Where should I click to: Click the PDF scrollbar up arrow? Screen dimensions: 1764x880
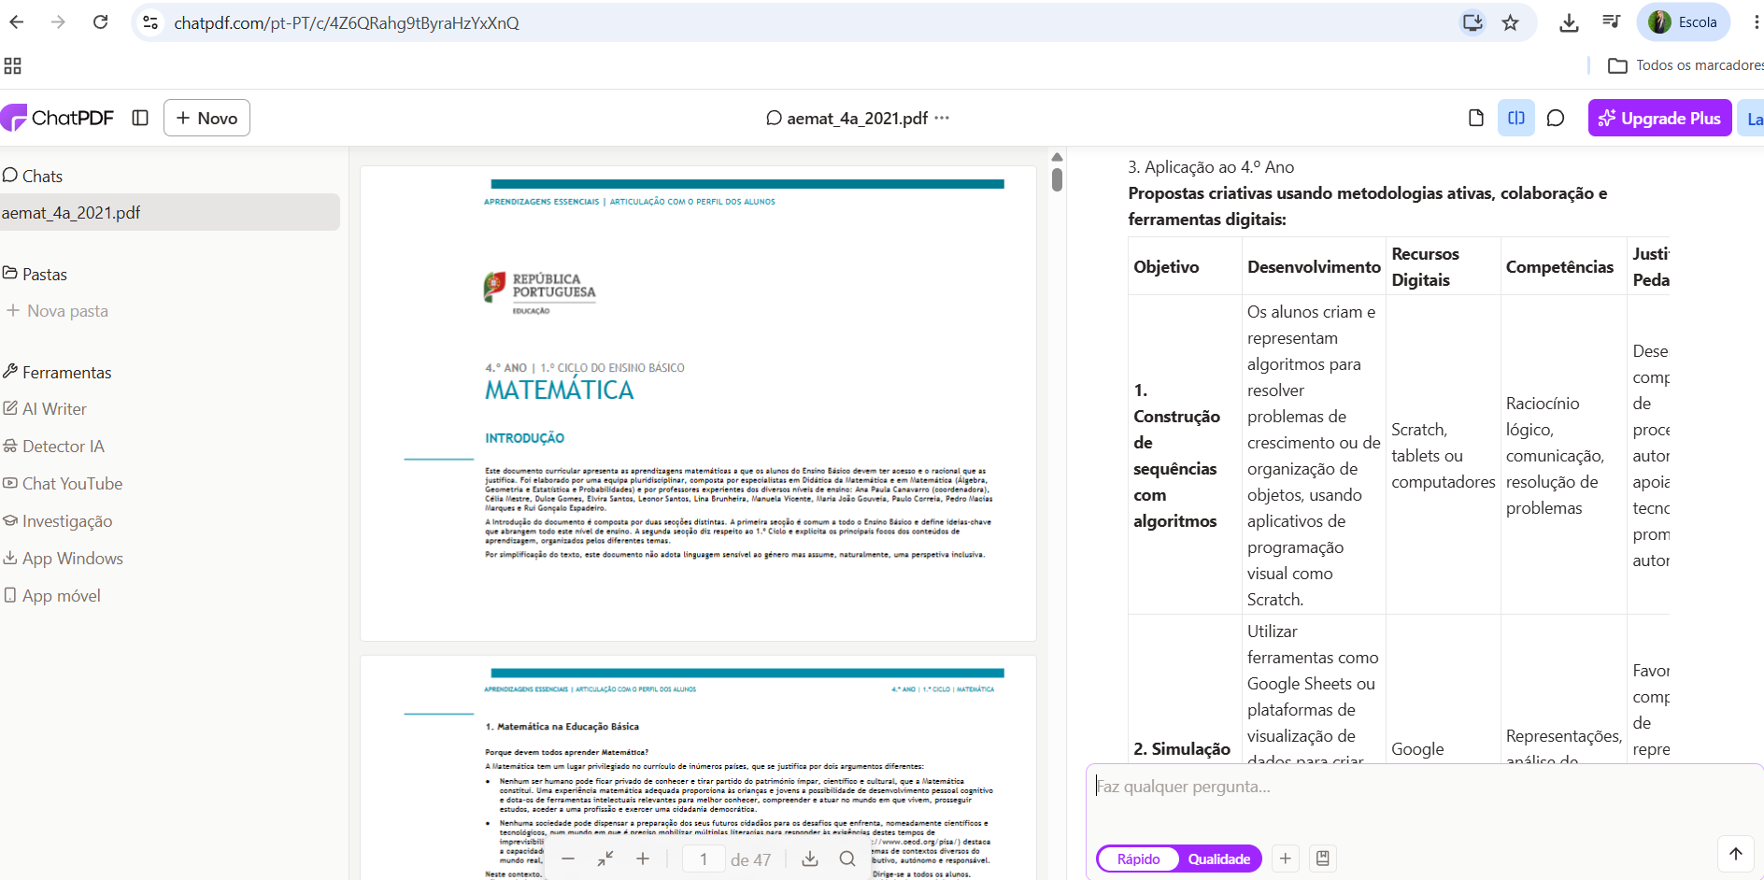1057,157
